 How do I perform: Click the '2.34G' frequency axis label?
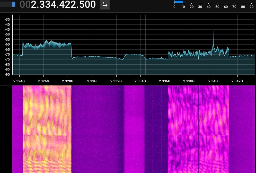point(213,81)
